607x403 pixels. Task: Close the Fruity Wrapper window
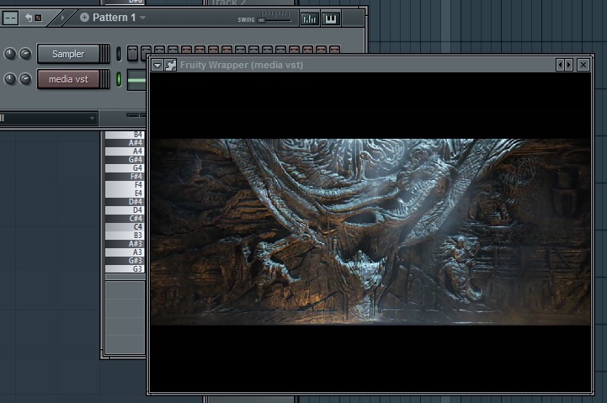click(x=583, y=65)
